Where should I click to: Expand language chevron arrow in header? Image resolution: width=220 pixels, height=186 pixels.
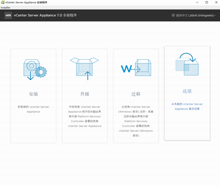pos(215,16)
